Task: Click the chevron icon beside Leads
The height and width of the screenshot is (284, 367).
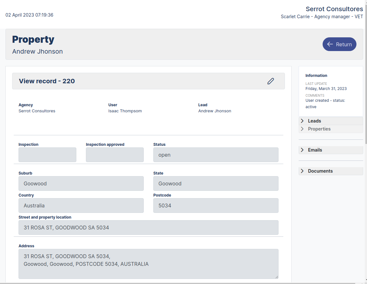Action: (302, 121)
